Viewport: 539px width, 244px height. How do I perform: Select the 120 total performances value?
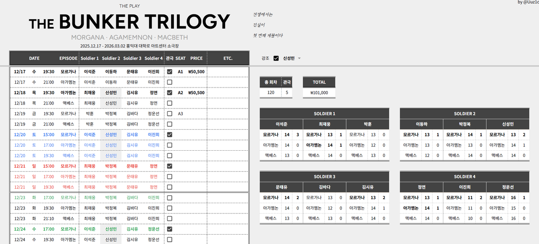[x=270, y=93]
